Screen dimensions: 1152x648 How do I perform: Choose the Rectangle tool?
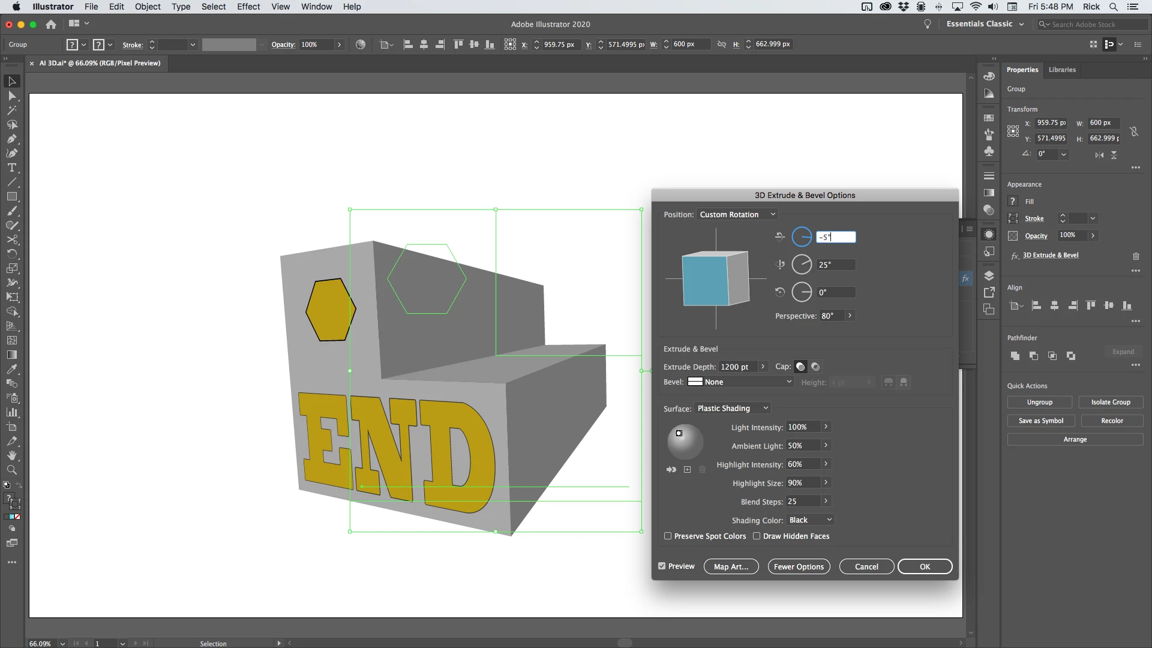coord(11,197)
